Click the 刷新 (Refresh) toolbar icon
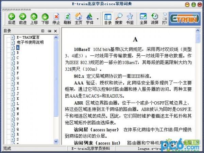This screenshot has width=204, height=153. pos(67,17)
